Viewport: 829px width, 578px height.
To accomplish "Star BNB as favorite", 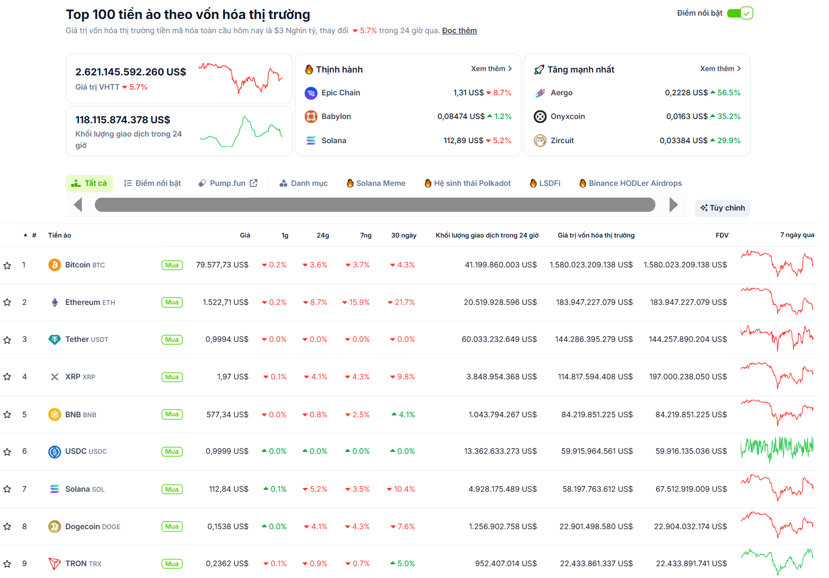I will coord(7,415).
